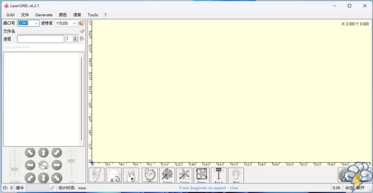The height and width of the screenshot is (193, 373).
Task: Jog the laser right with the right arrow
Action: [57, 165]
